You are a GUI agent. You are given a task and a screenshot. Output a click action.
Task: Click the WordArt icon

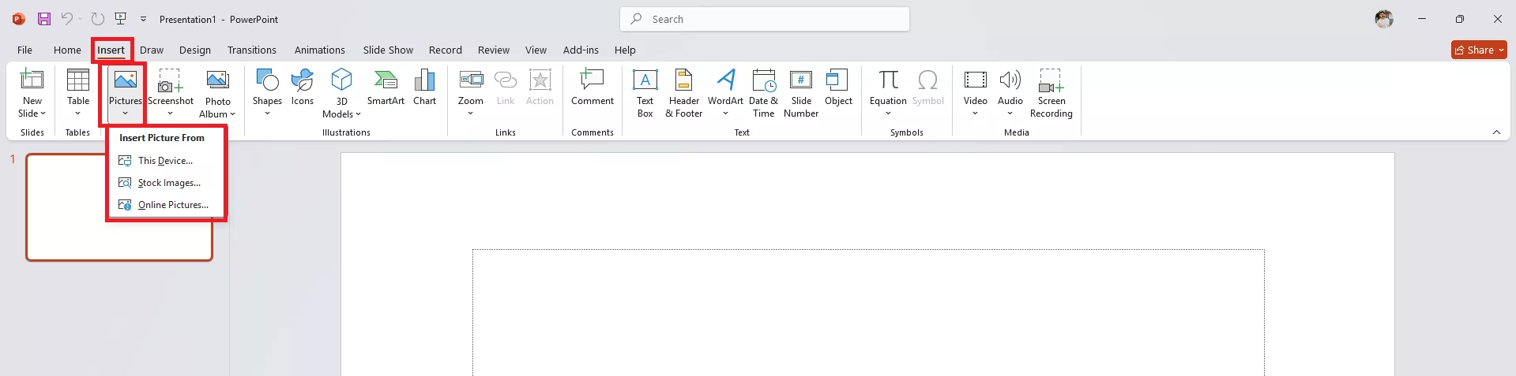[x=725, y=80]
